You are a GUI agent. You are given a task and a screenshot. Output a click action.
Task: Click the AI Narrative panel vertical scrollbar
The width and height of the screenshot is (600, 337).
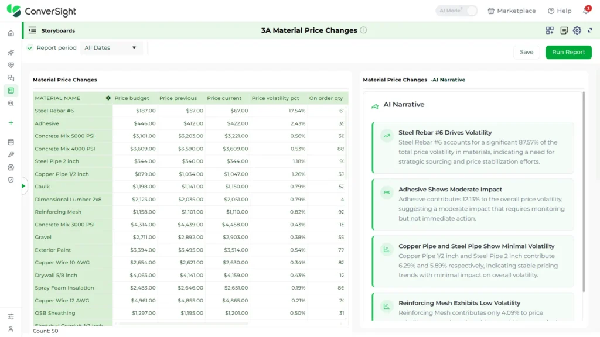tap(583, 192)
